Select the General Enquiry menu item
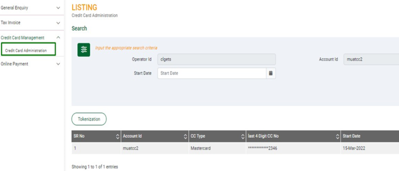This screenshot has width=399, height=171. pyautogui.click(x=14, y=8)
